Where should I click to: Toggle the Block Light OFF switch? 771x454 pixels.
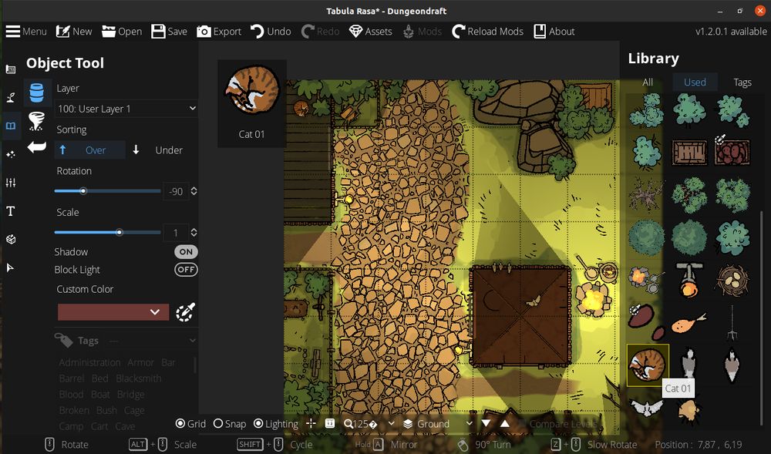(x=186, y=269)
